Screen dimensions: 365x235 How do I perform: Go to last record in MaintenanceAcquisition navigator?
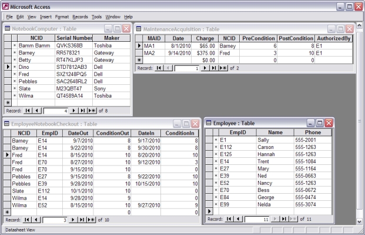point(214,68)
